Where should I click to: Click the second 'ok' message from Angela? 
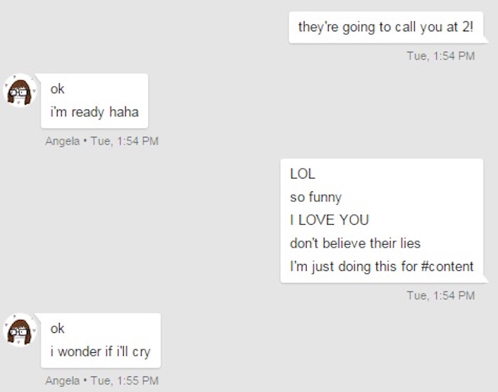click(x=58, y=329)
